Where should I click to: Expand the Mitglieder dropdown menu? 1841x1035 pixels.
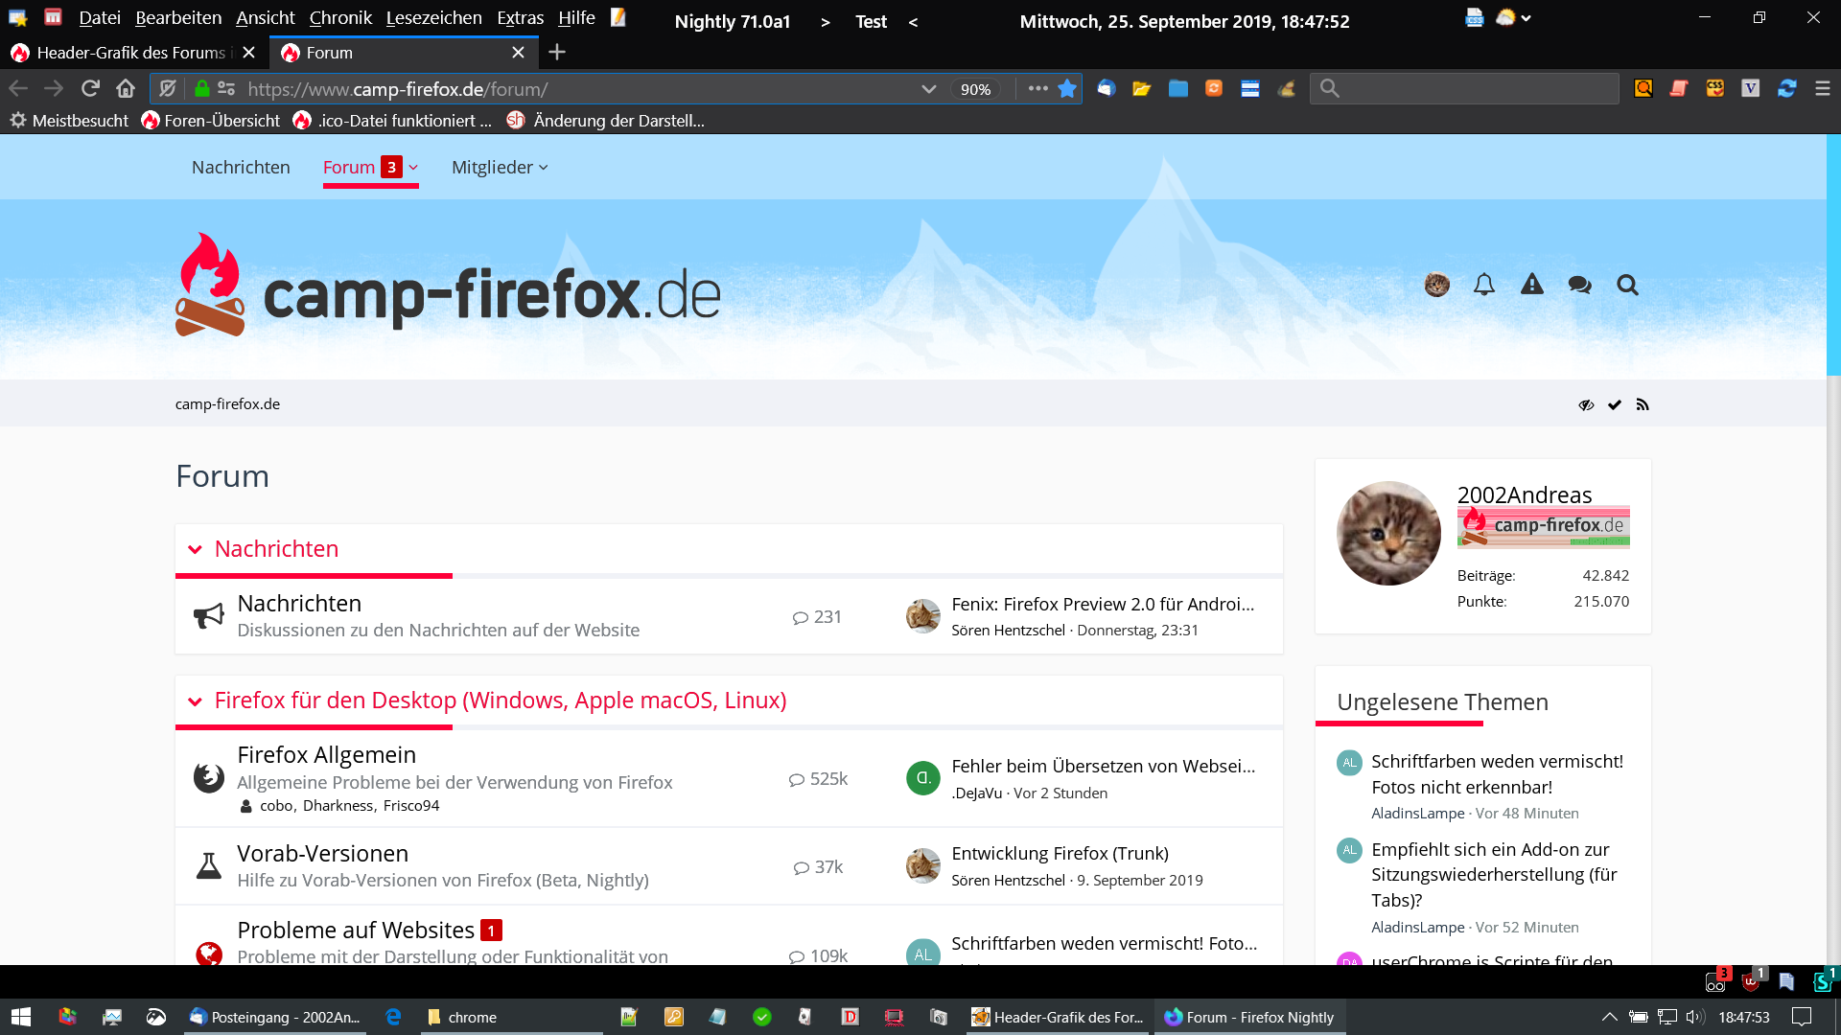500,167
